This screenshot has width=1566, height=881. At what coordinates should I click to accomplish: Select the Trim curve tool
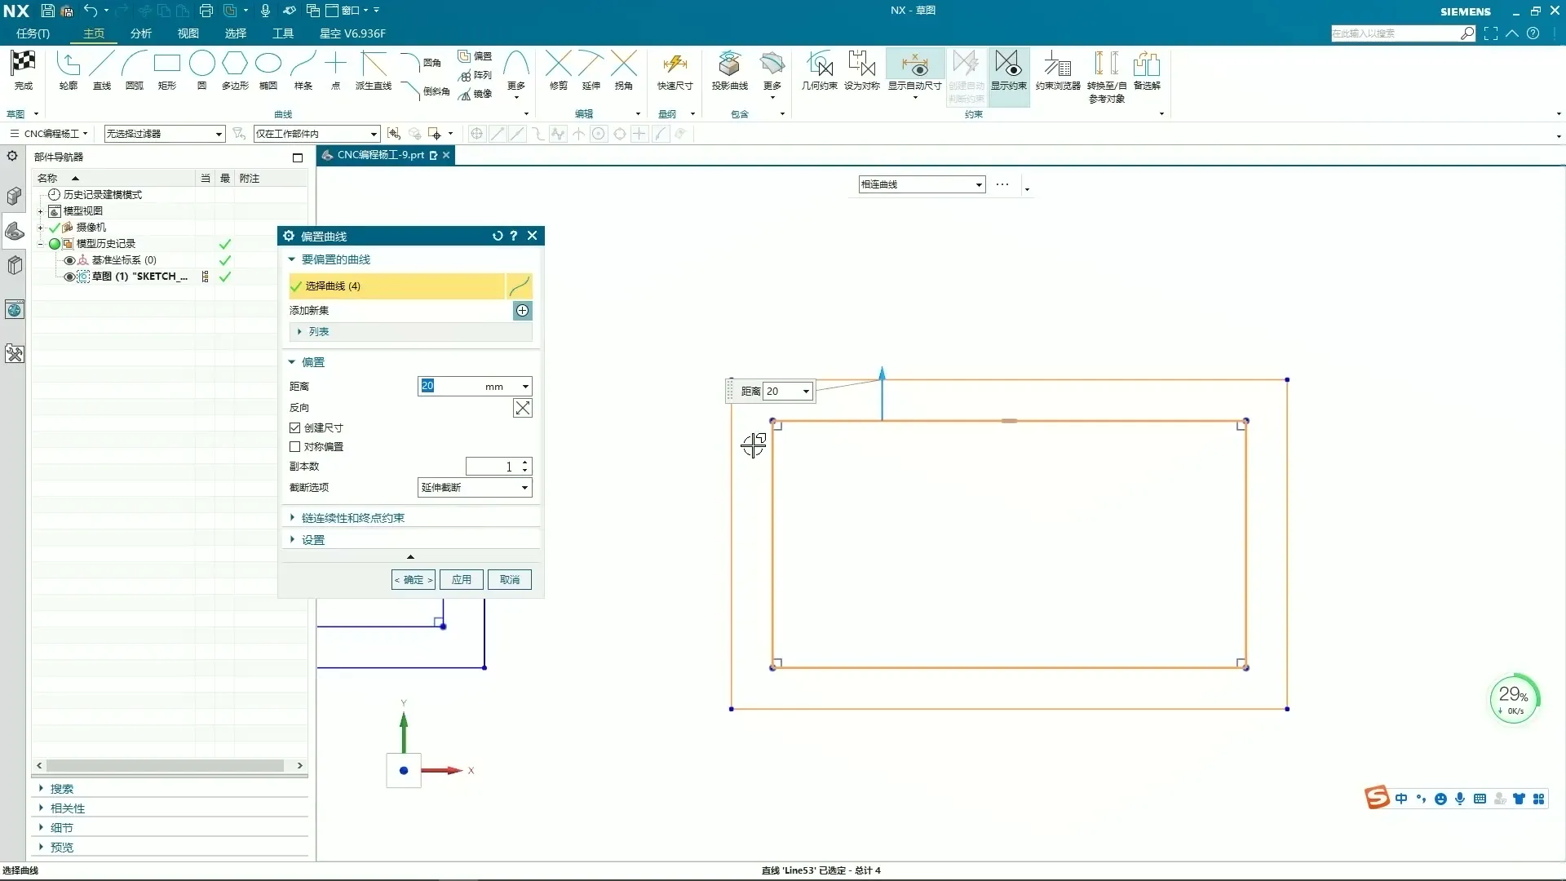[x=558, y=64]
